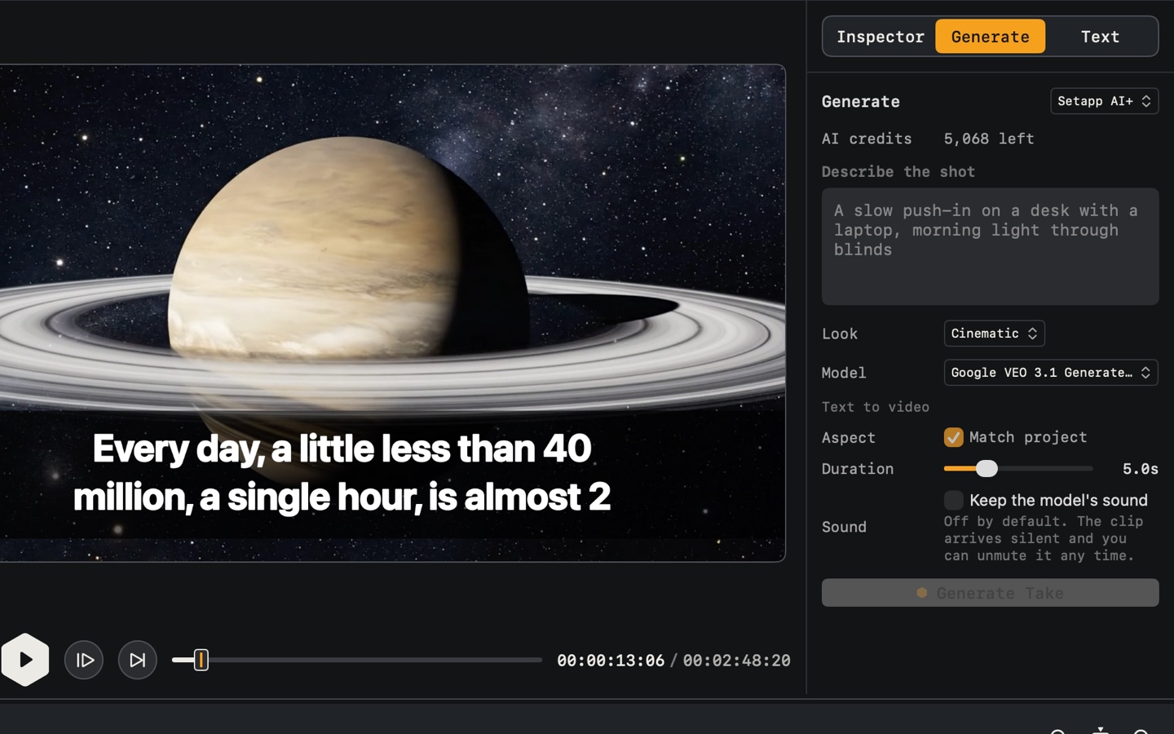Open the Text tab
Screen dimensions: 1174x734
click(1100, 37)
